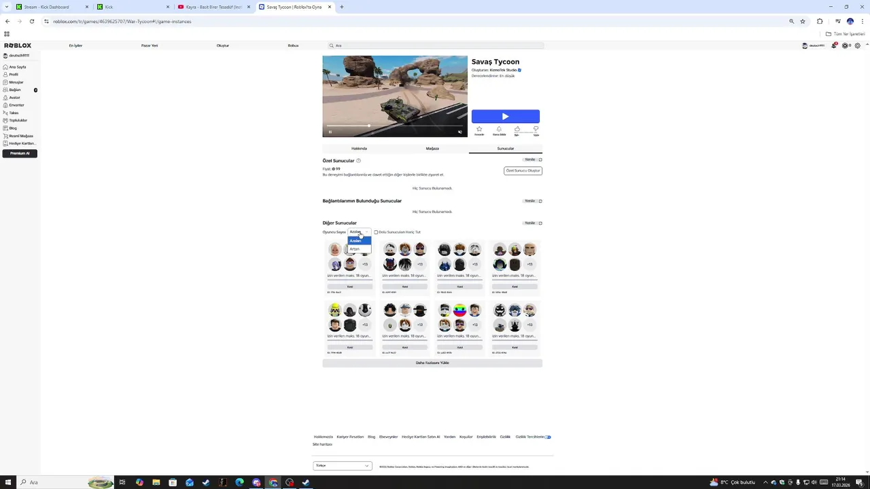The image size is (870, 489).
Task: Open Oluştur in top navigation
Action: click(223, 46)
